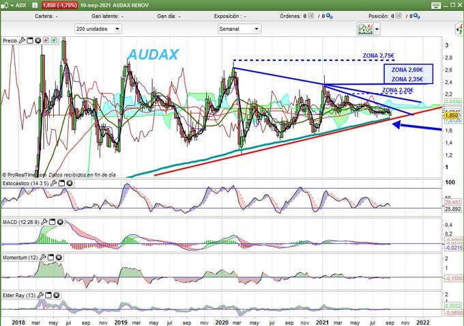The width and height of the screenshot is (464, 326).
Task: Open the on-screen keyboard shortcuts icon
Action: [x=436, y=5]
